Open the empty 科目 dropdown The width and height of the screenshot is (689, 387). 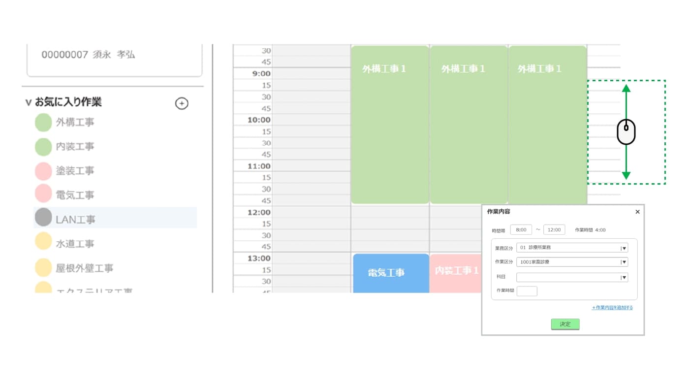[x=572, y=277]
